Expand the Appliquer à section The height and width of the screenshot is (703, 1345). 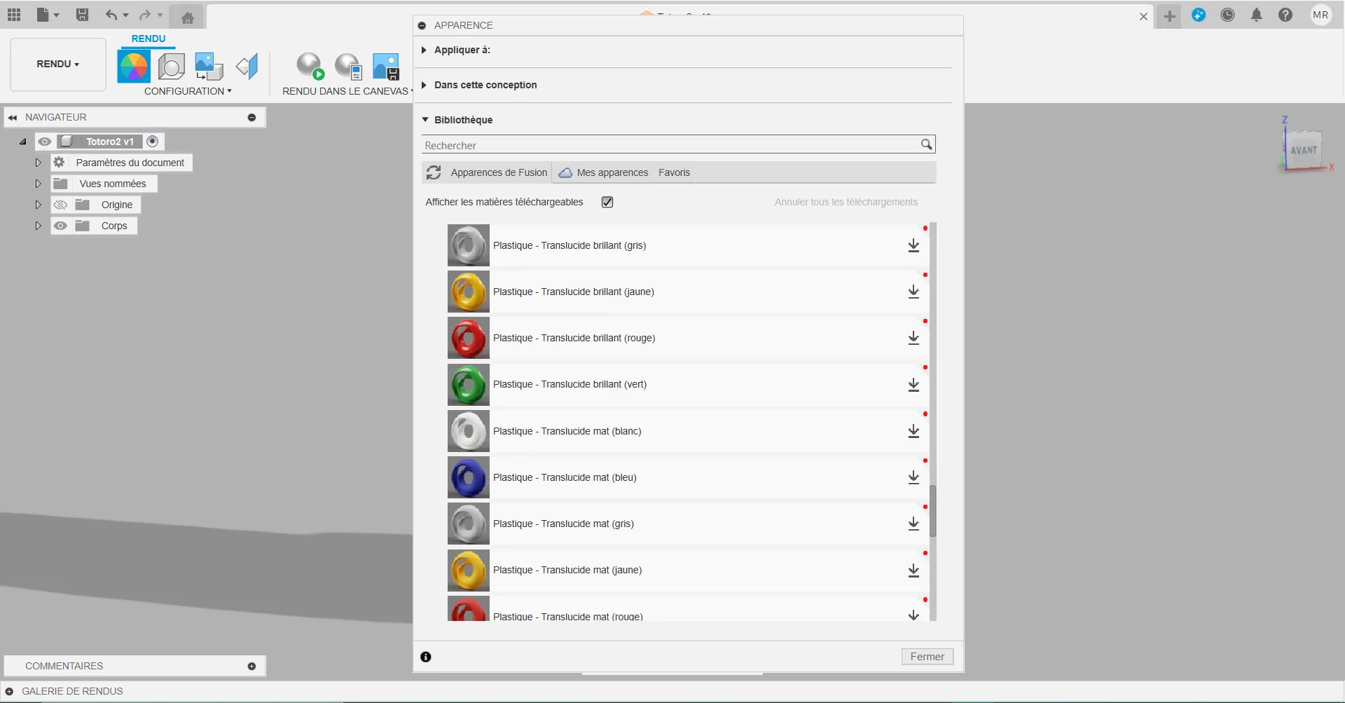pos(424,50)
